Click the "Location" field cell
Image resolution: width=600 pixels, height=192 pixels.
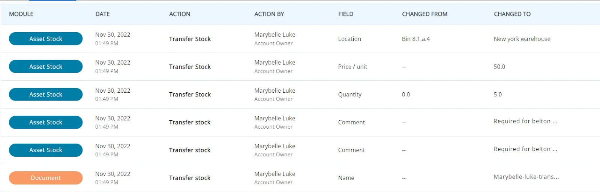(349, 39)
